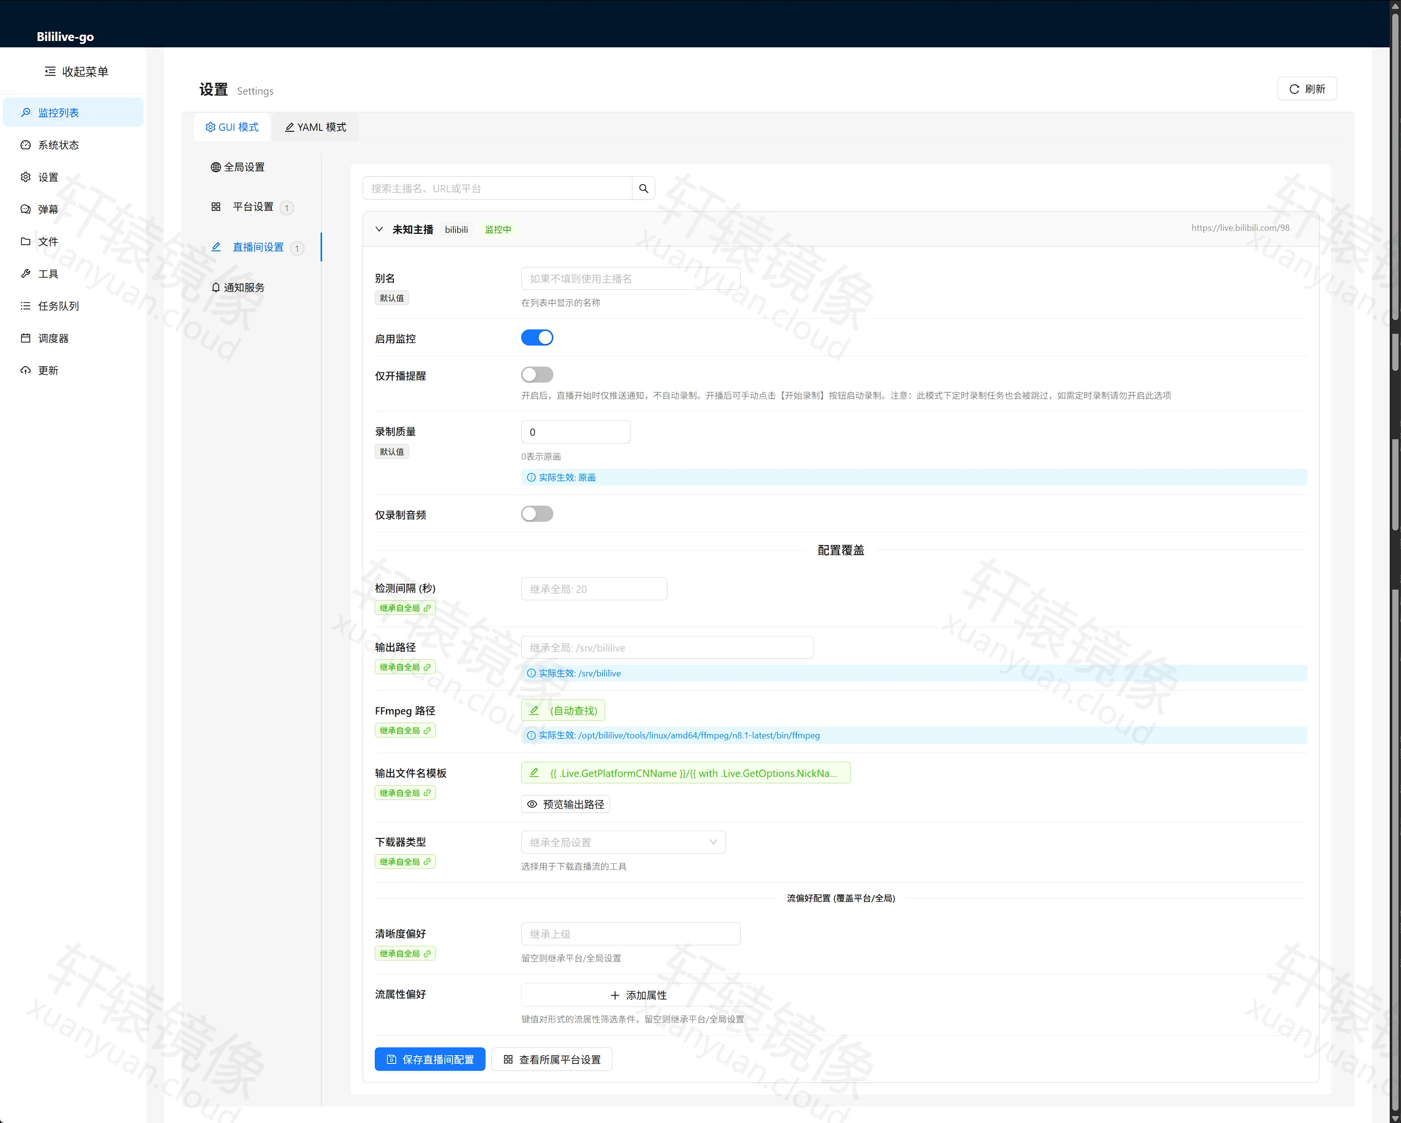Focus the 搜索主播名、URL或平台 search box
Screen dimensions: 1401x1123
[x=497, y=188]
